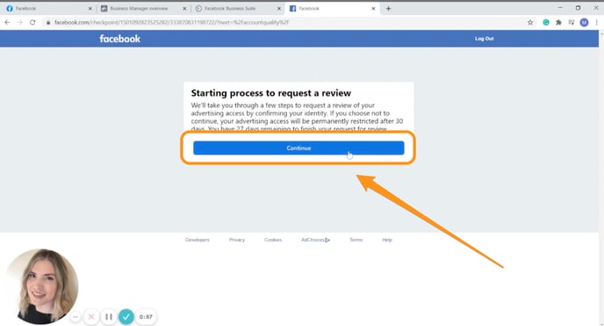Open the Extensions puzzle icon
This screenshot has height=326, width=604.
point(558,22)
